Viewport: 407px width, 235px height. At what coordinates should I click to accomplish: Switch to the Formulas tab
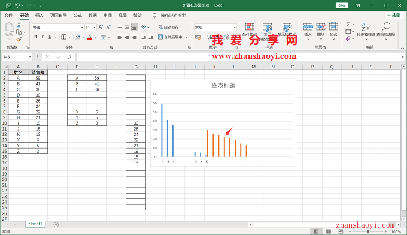pyautogui.click(x=78, y=16)
